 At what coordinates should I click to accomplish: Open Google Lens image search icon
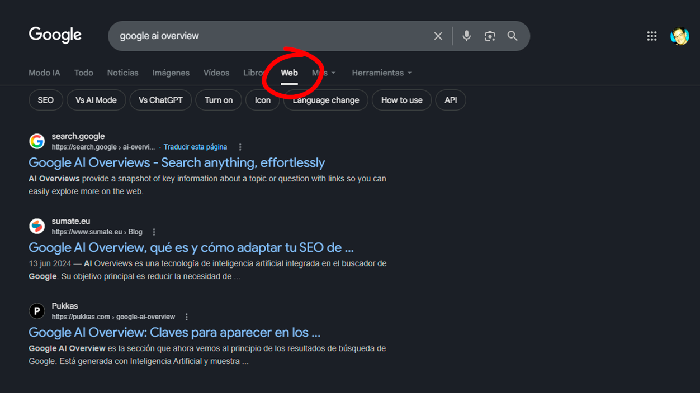point(490,36)
